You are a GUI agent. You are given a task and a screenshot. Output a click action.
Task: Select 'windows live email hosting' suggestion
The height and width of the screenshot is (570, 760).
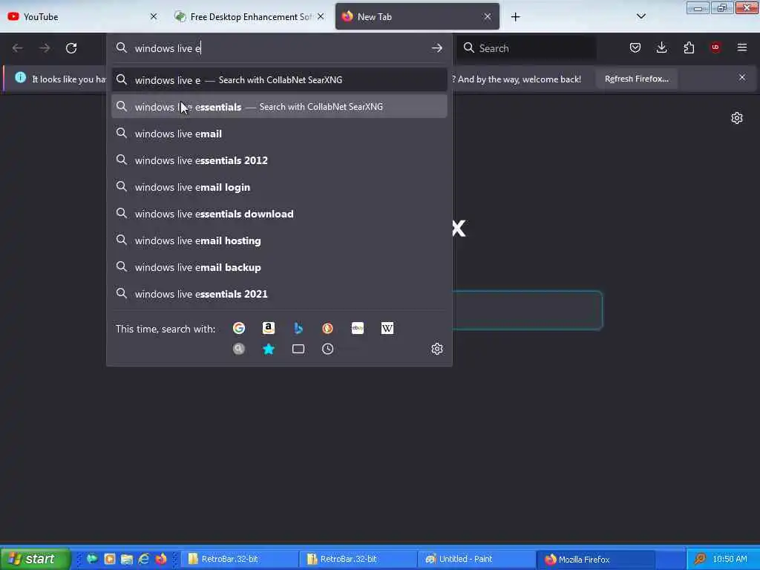(x=279, y=240)
